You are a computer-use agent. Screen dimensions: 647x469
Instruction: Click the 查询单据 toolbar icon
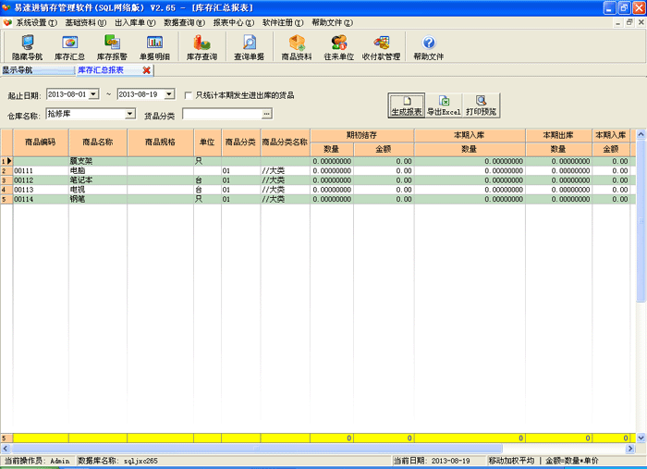point(249,47)
